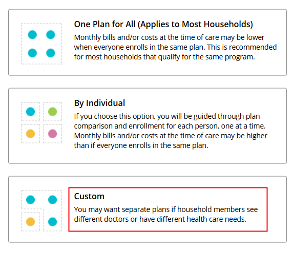
Task: Click the teal dot in By Individual icon
Action: pos(30,112)
